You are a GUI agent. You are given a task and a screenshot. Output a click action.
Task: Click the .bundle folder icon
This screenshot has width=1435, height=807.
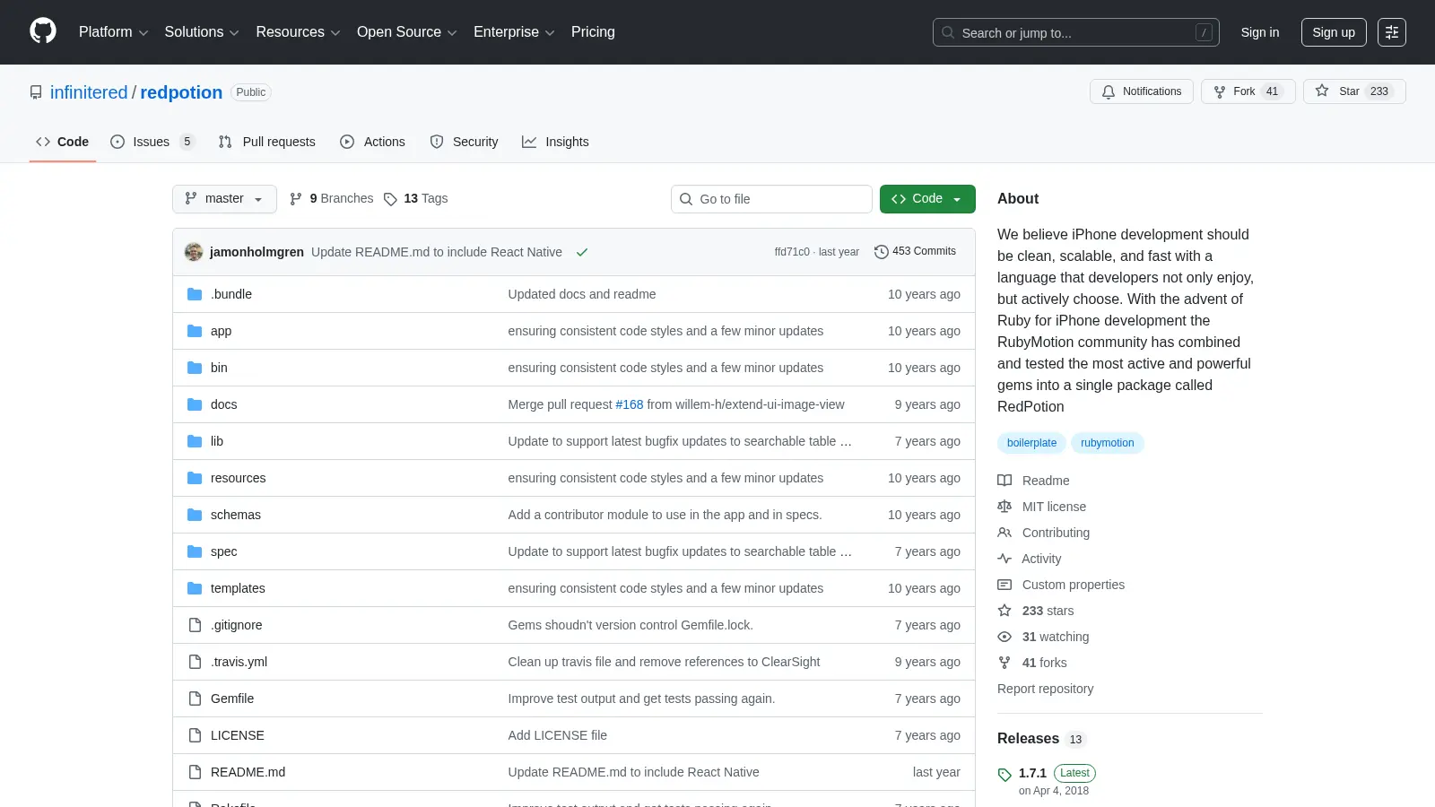[x=195, y=294]
